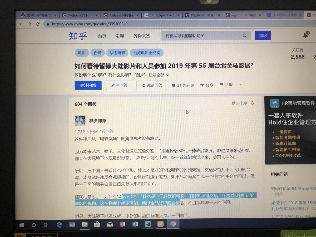Switch to https://pan.baidu tab
Image resolution: width=316 pixels, height=237 pixels.
(x=162, y=15)
